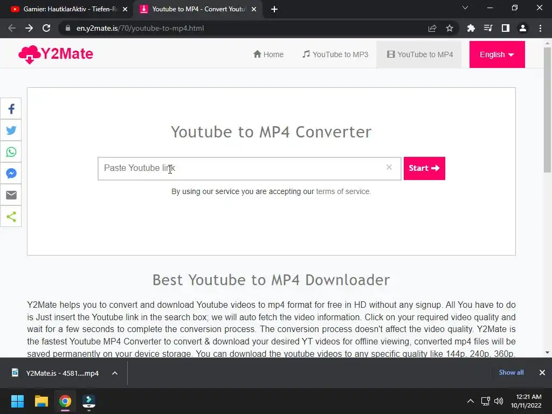Go to Home in site navigation
This screenshot has height=414, width=552.
[x=268, y=54]
